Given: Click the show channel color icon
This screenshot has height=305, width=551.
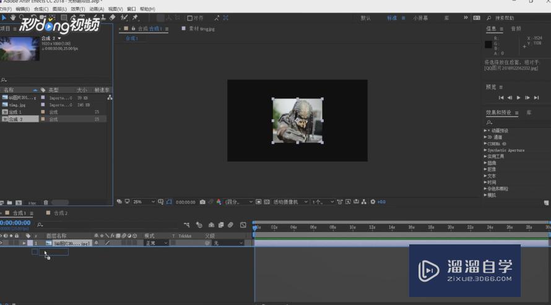Looking at the screenshot, I should tap(219, 202).
